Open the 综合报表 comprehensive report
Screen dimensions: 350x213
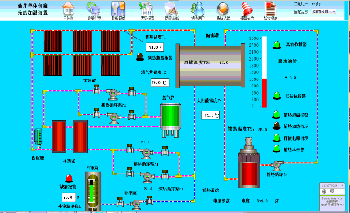270,9
